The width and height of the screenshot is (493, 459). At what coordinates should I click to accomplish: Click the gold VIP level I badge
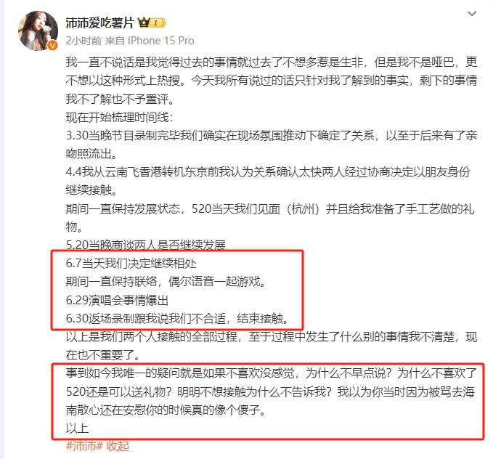click(158, 23)
